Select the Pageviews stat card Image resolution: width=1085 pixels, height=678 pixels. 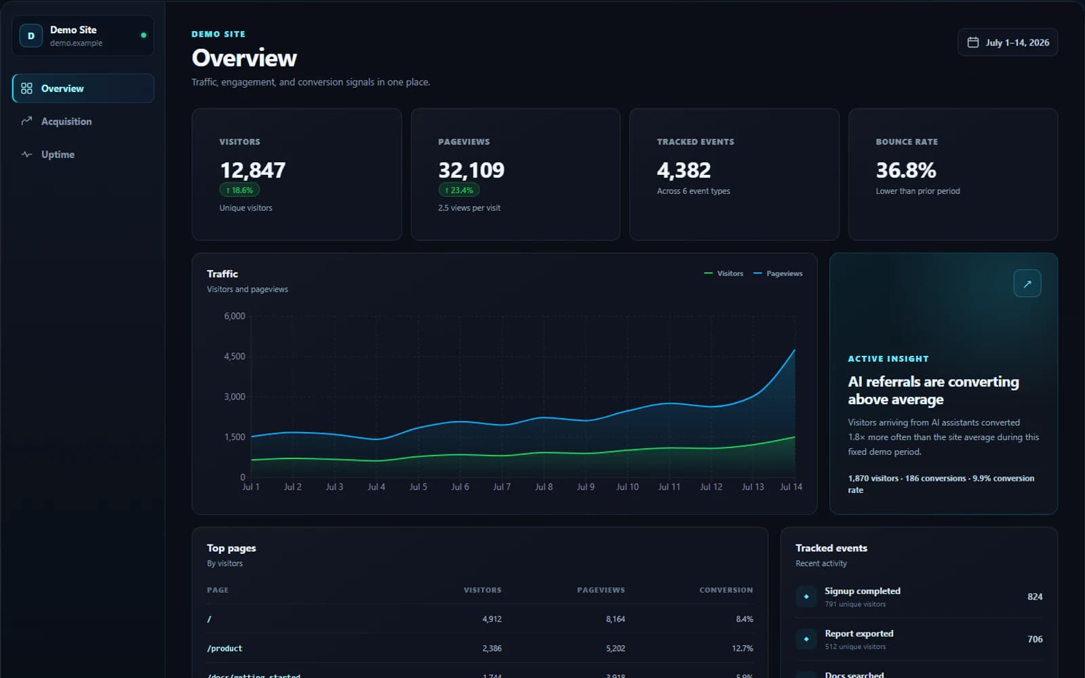point(515,174)
